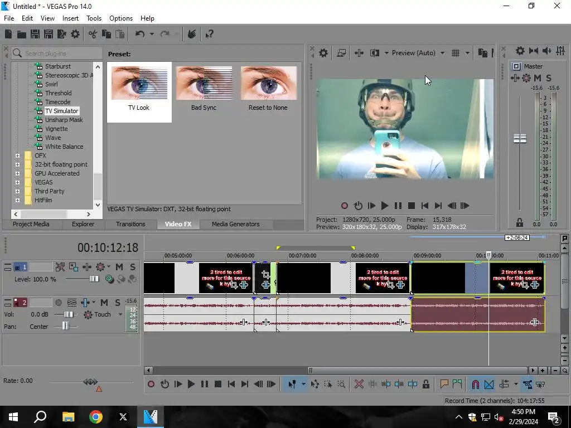Expand the 32-bit floating point folder
This screenshot has width=571, height=428.
(17, 164)
